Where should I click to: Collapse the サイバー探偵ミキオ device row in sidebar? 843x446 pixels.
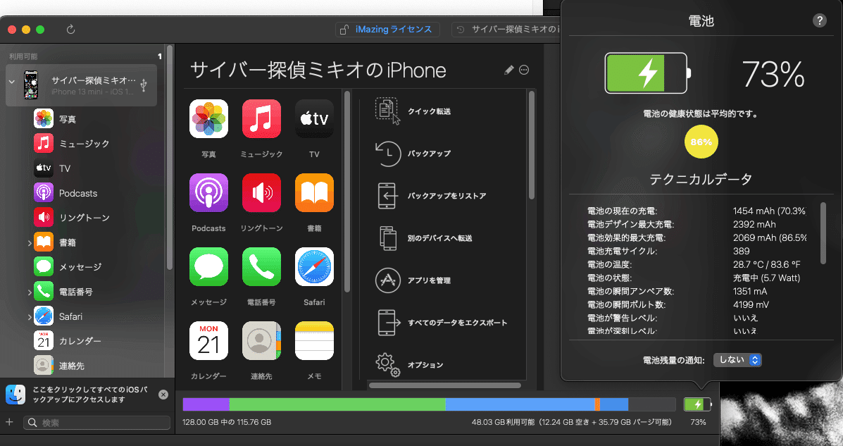(x=12, y=82)
